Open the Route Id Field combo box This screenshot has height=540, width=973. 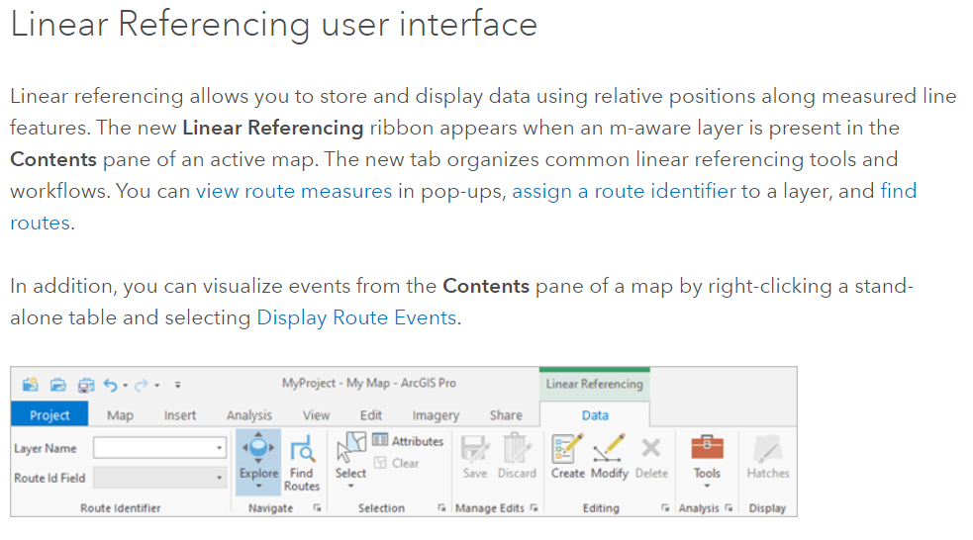pos(159,478)
